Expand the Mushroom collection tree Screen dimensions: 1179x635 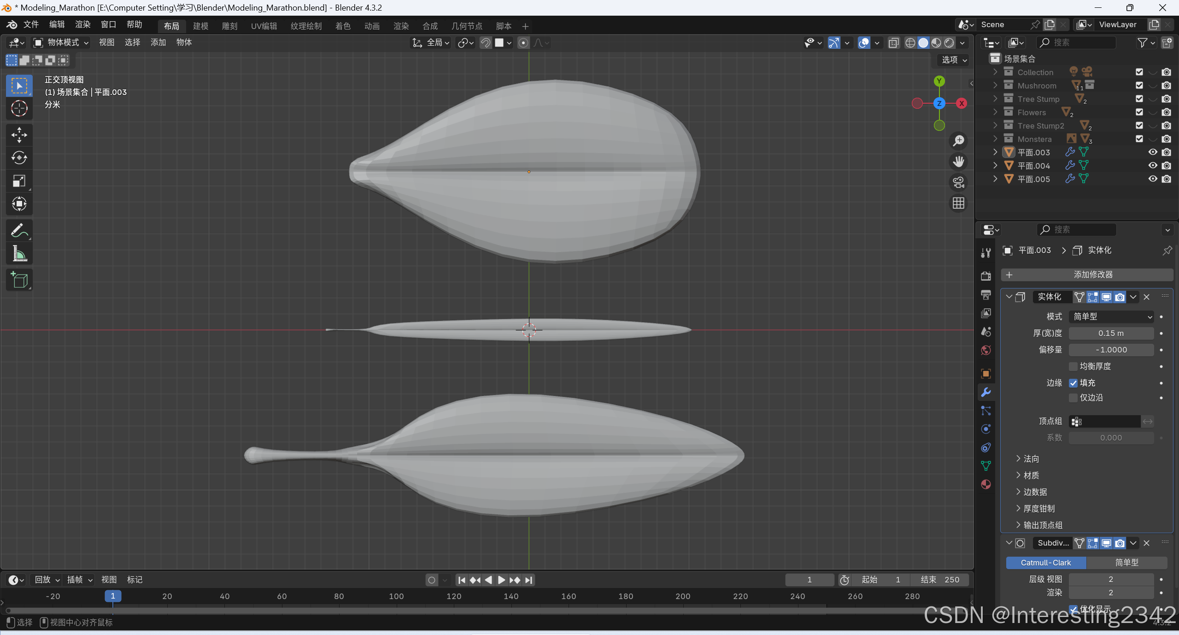pyautogui.click(x=995, y=86)
